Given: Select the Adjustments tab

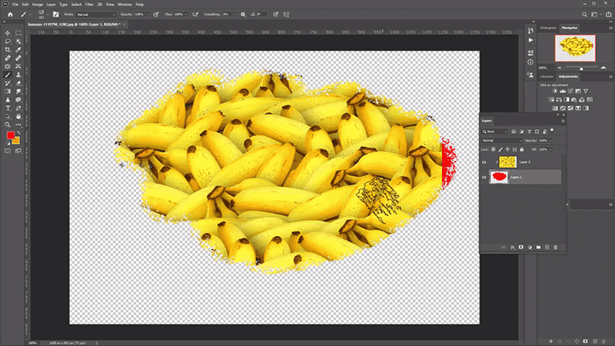Looking at the screenshot, I should (568, 76).
